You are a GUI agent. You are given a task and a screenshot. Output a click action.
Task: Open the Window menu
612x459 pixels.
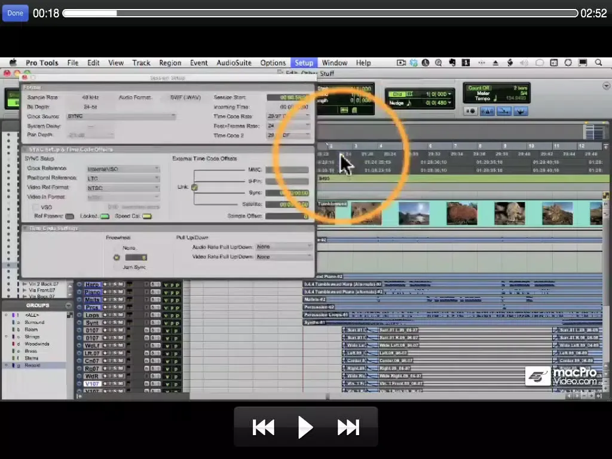(x=335, y=62)
